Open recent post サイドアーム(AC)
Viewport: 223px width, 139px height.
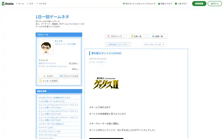[x=46, y=128]
